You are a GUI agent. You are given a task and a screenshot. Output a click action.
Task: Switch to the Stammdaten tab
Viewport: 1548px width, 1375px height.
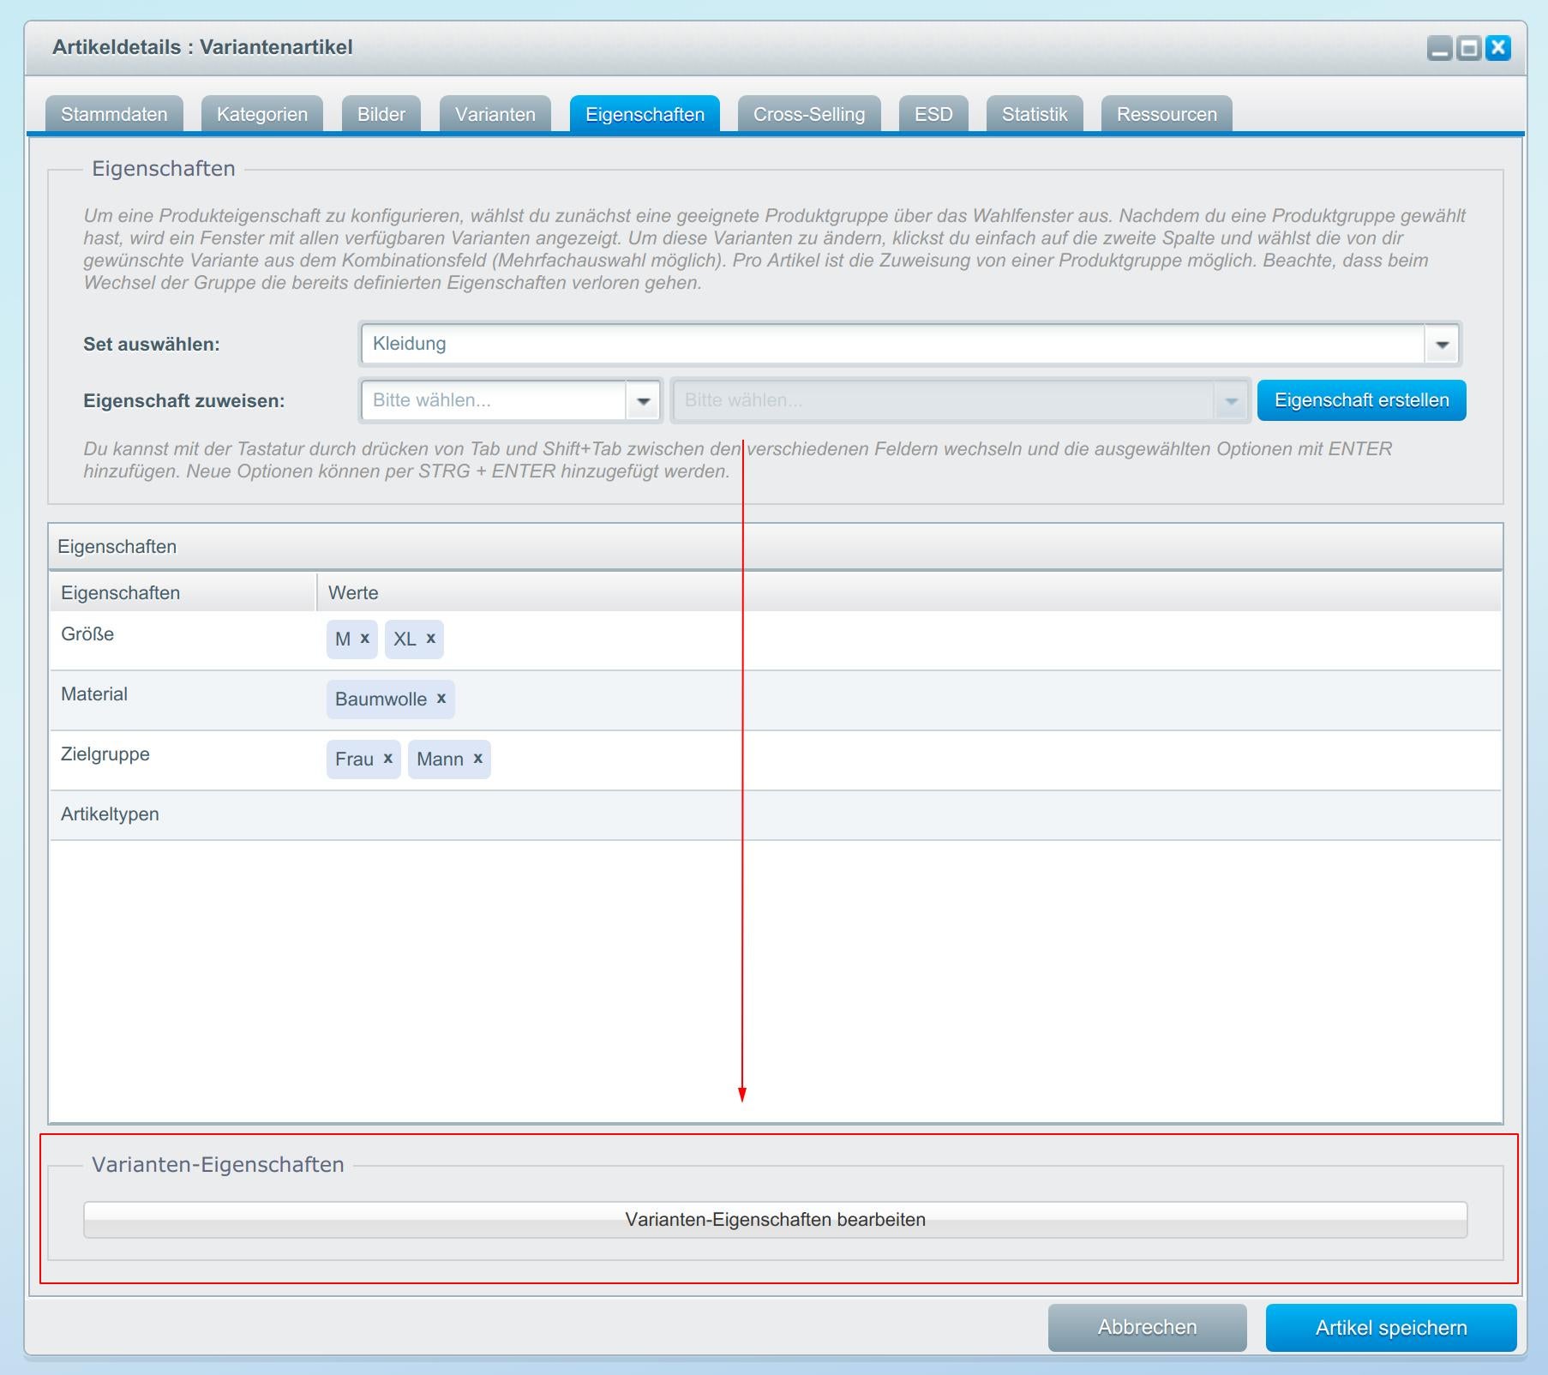coord(114,114)
